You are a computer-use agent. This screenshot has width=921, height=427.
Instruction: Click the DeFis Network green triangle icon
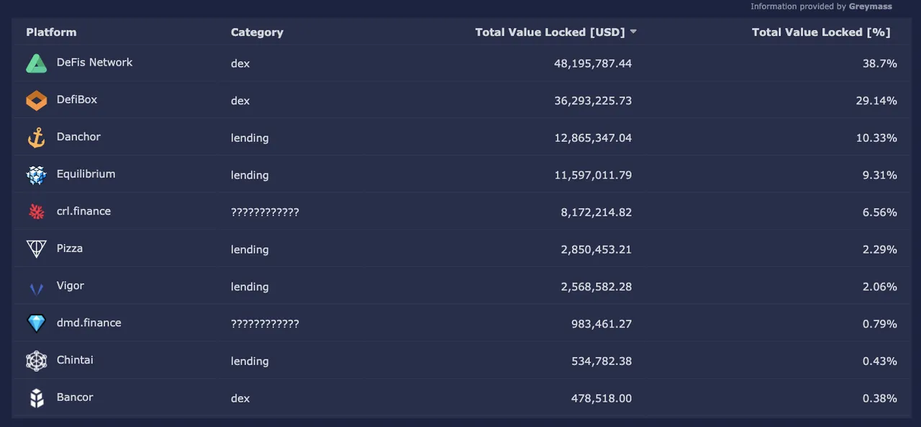coord(37,63)
